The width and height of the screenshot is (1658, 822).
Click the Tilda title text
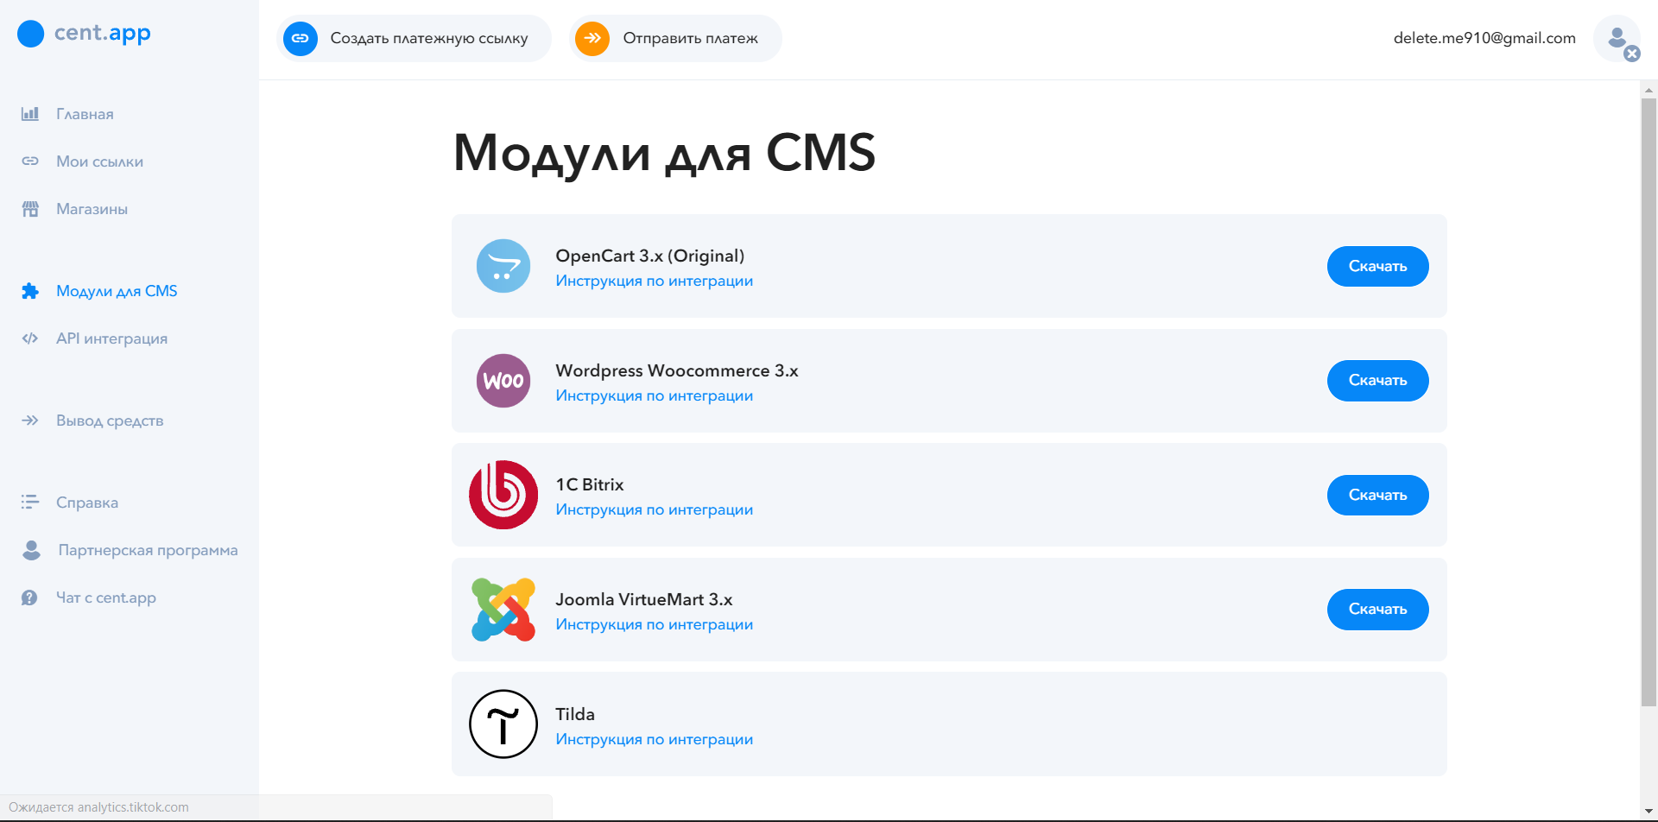(574, 714)
